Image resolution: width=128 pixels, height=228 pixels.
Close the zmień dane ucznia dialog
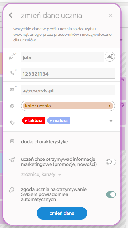(x=111, y=15)
